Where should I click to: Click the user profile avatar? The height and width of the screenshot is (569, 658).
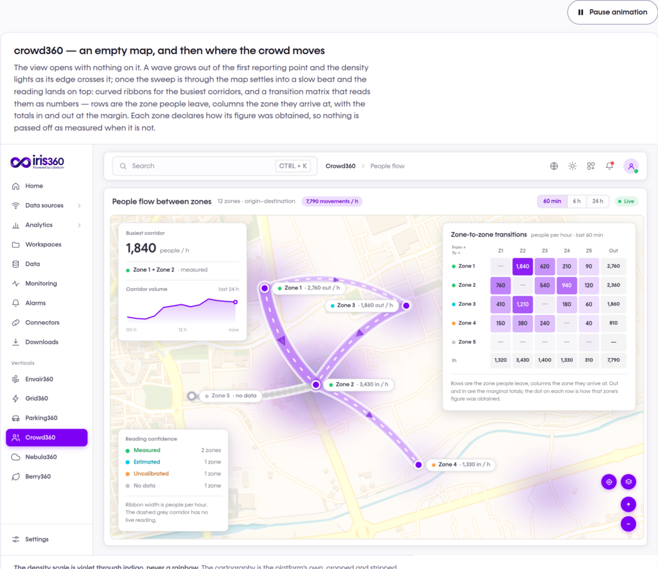point(631,167)
